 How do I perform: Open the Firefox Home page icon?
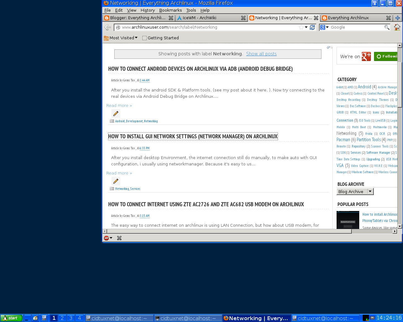click(x=397, y=27)
